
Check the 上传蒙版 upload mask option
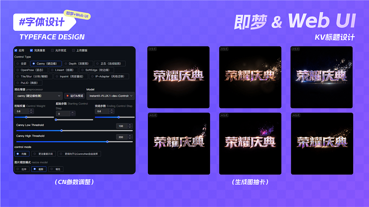74,50
